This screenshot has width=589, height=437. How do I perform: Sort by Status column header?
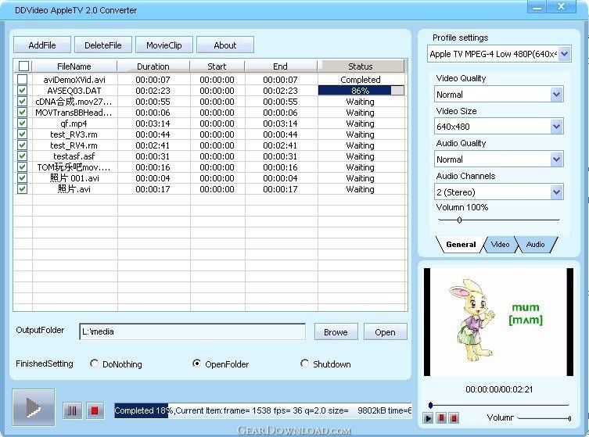(361, 66)
